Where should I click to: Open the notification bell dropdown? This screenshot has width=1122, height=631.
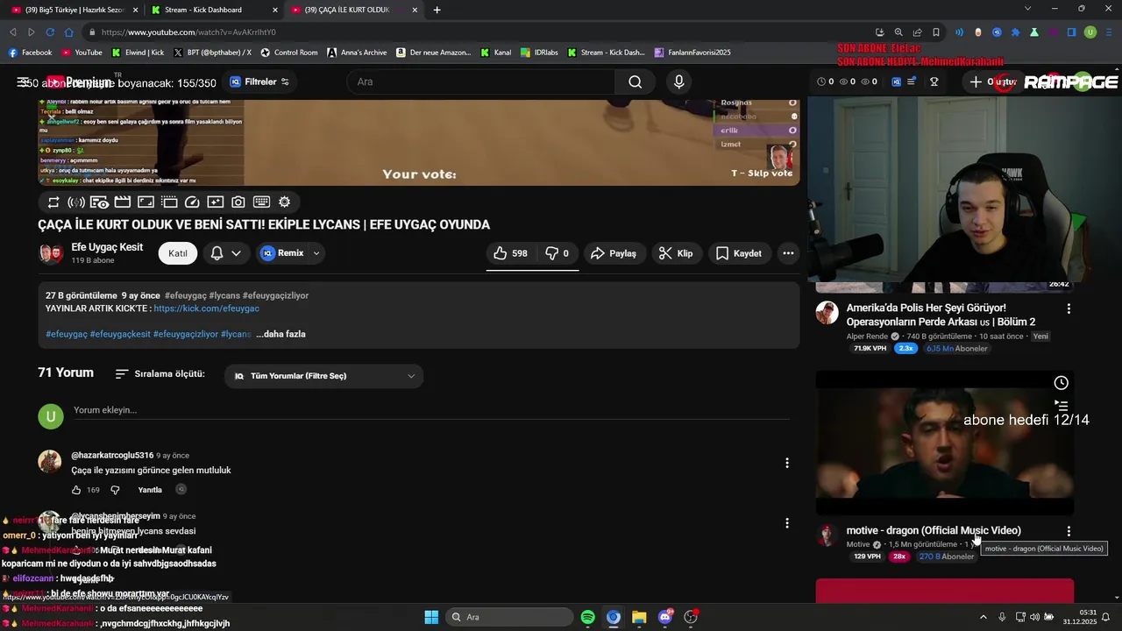pos(225,253)
